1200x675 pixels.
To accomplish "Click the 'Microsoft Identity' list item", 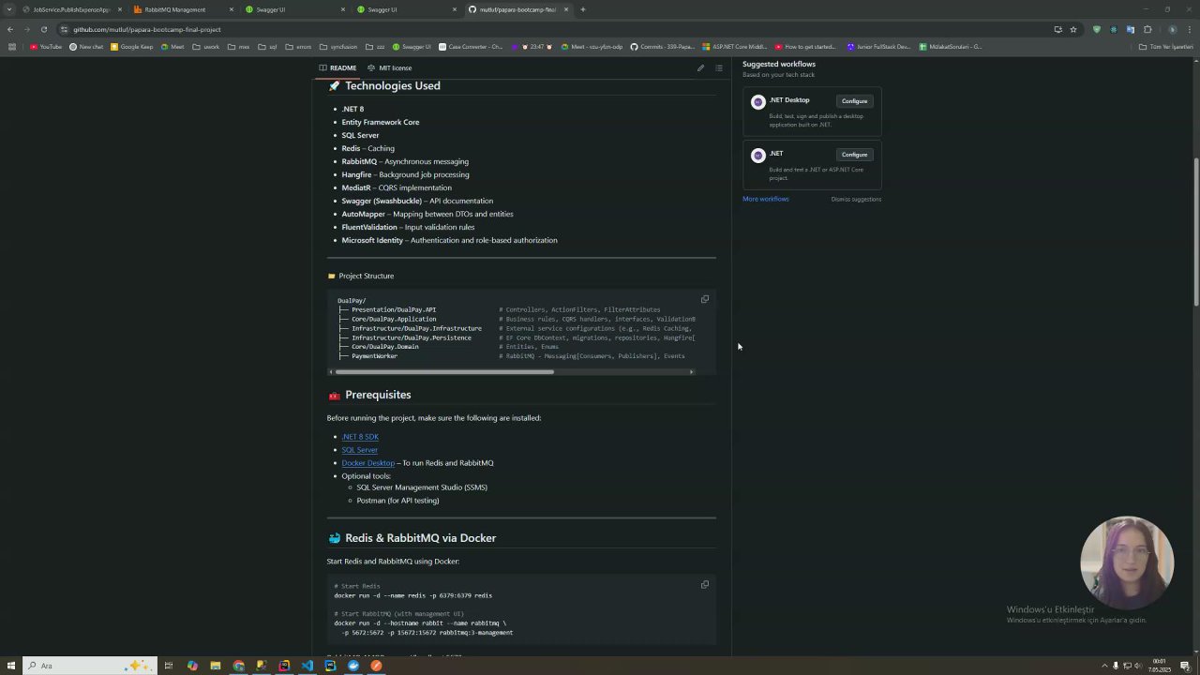I will (449, 240).
